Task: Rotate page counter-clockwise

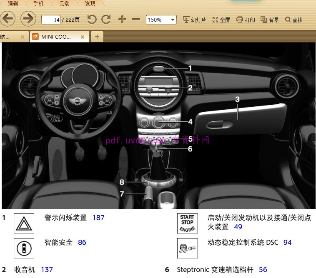Action: pos(92,20)
